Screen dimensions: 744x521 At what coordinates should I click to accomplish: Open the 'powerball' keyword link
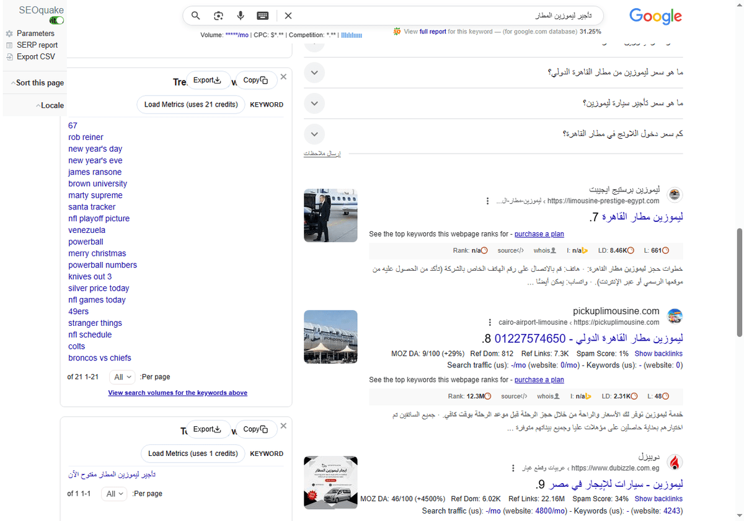tap(86, 242)
